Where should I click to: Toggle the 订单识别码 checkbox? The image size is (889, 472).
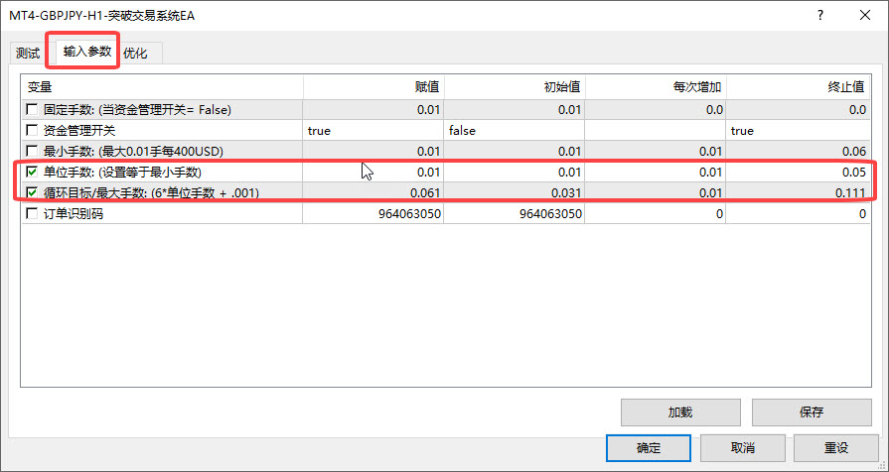33,213
